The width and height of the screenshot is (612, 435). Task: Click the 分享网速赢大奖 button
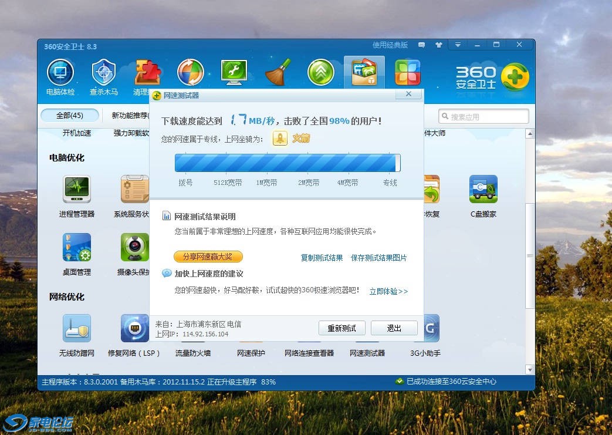coord(208,257)
